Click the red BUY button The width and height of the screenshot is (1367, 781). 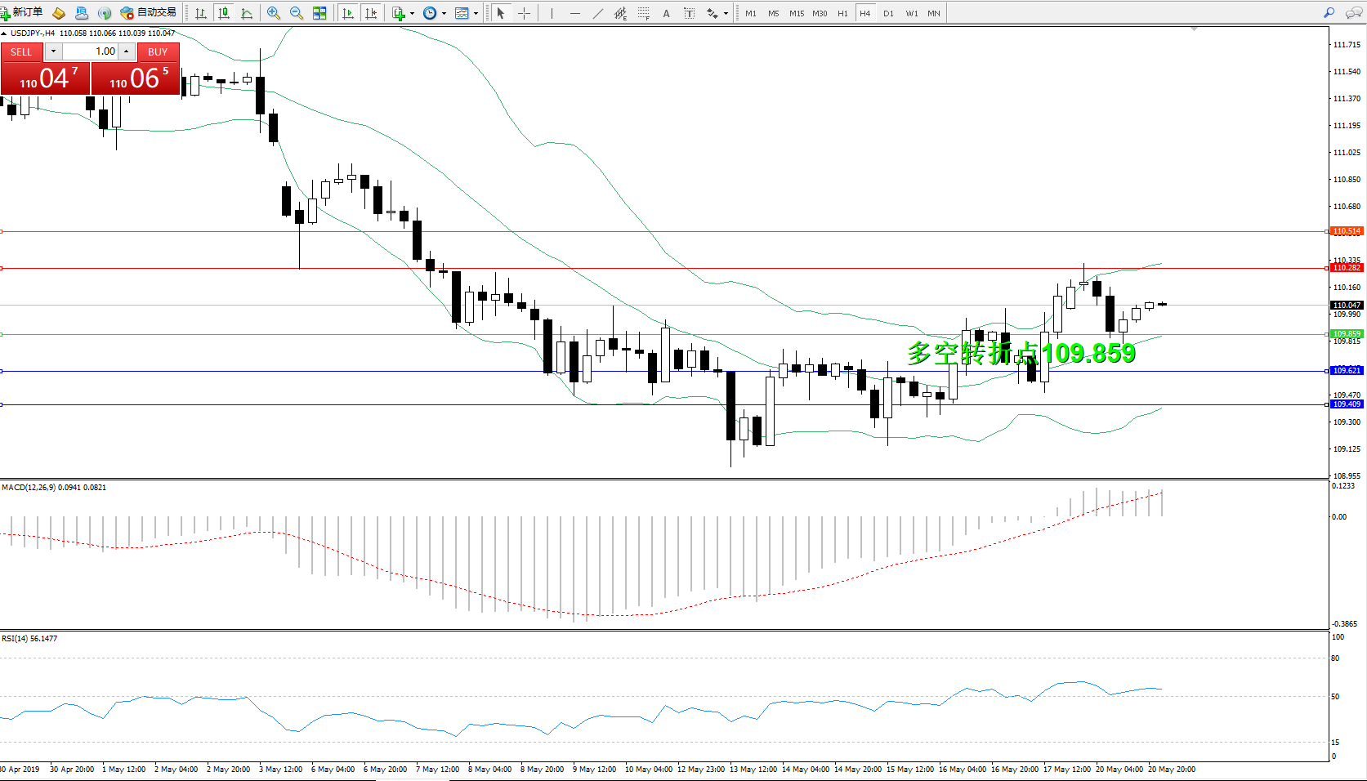point(158,51)
